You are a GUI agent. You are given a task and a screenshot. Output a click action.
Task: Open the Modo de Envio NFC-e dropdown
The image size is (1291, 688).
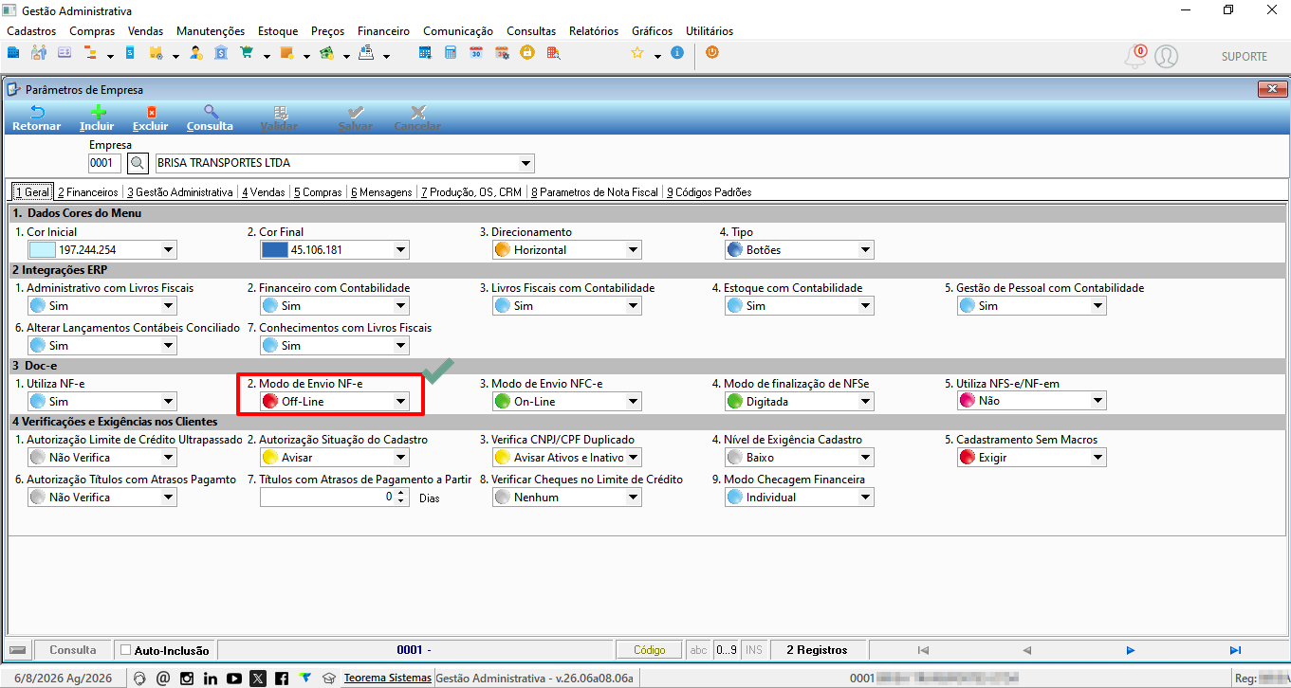click(x=633, y=402)
